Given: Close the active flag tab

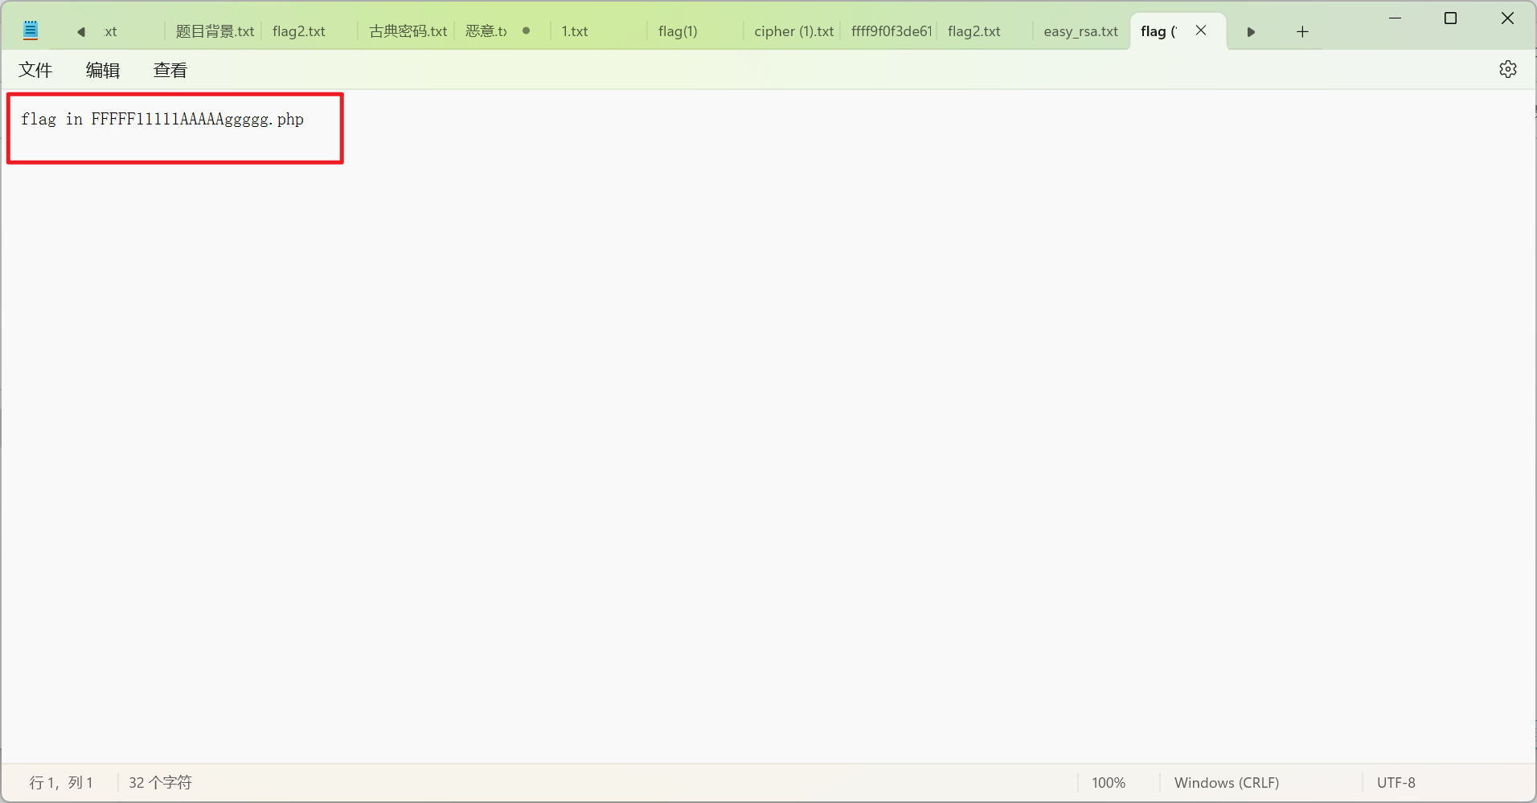Looking at the screenshot, I should click(x=1201, y=31).
